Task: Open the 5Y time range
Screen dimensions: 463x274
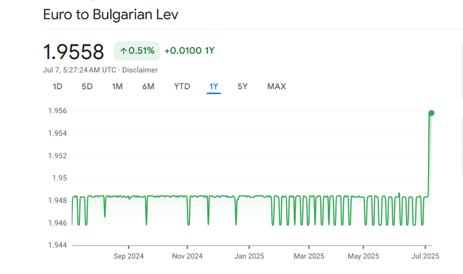Action: pos(242,86)
